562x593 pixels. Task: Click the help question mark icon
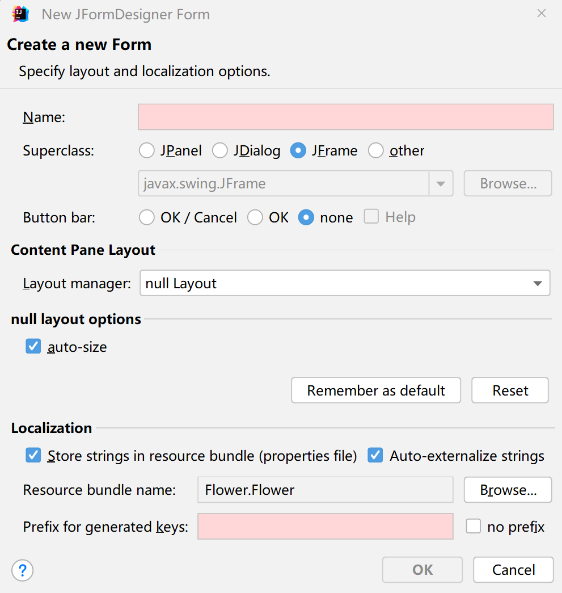pos(23,570)
